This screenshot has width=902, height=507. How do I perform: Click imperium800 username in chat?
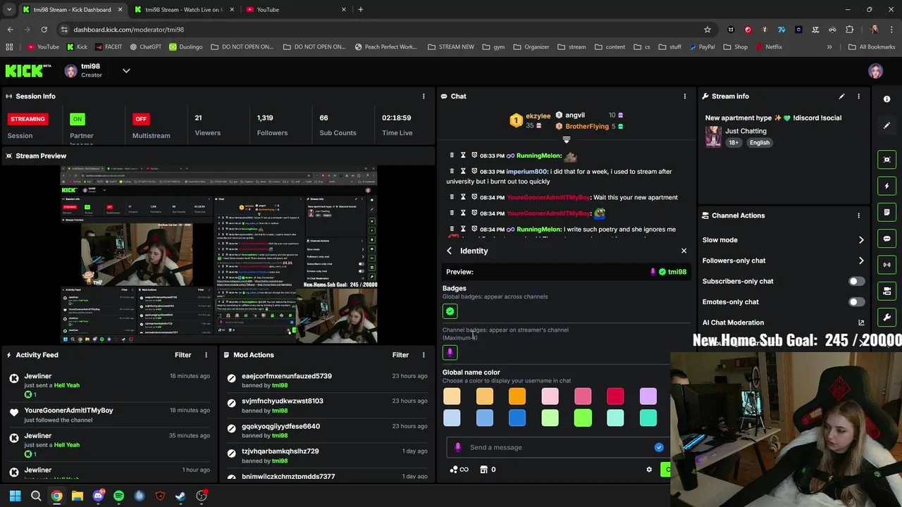526,172
